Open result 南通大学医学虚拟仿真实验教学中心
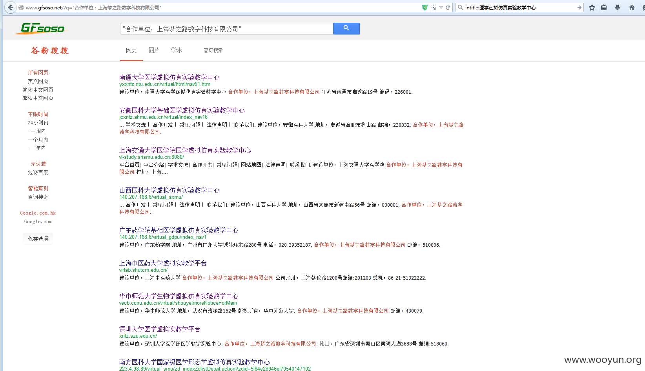This screenshot has height=371, width=645. click(x=169, y=77)
